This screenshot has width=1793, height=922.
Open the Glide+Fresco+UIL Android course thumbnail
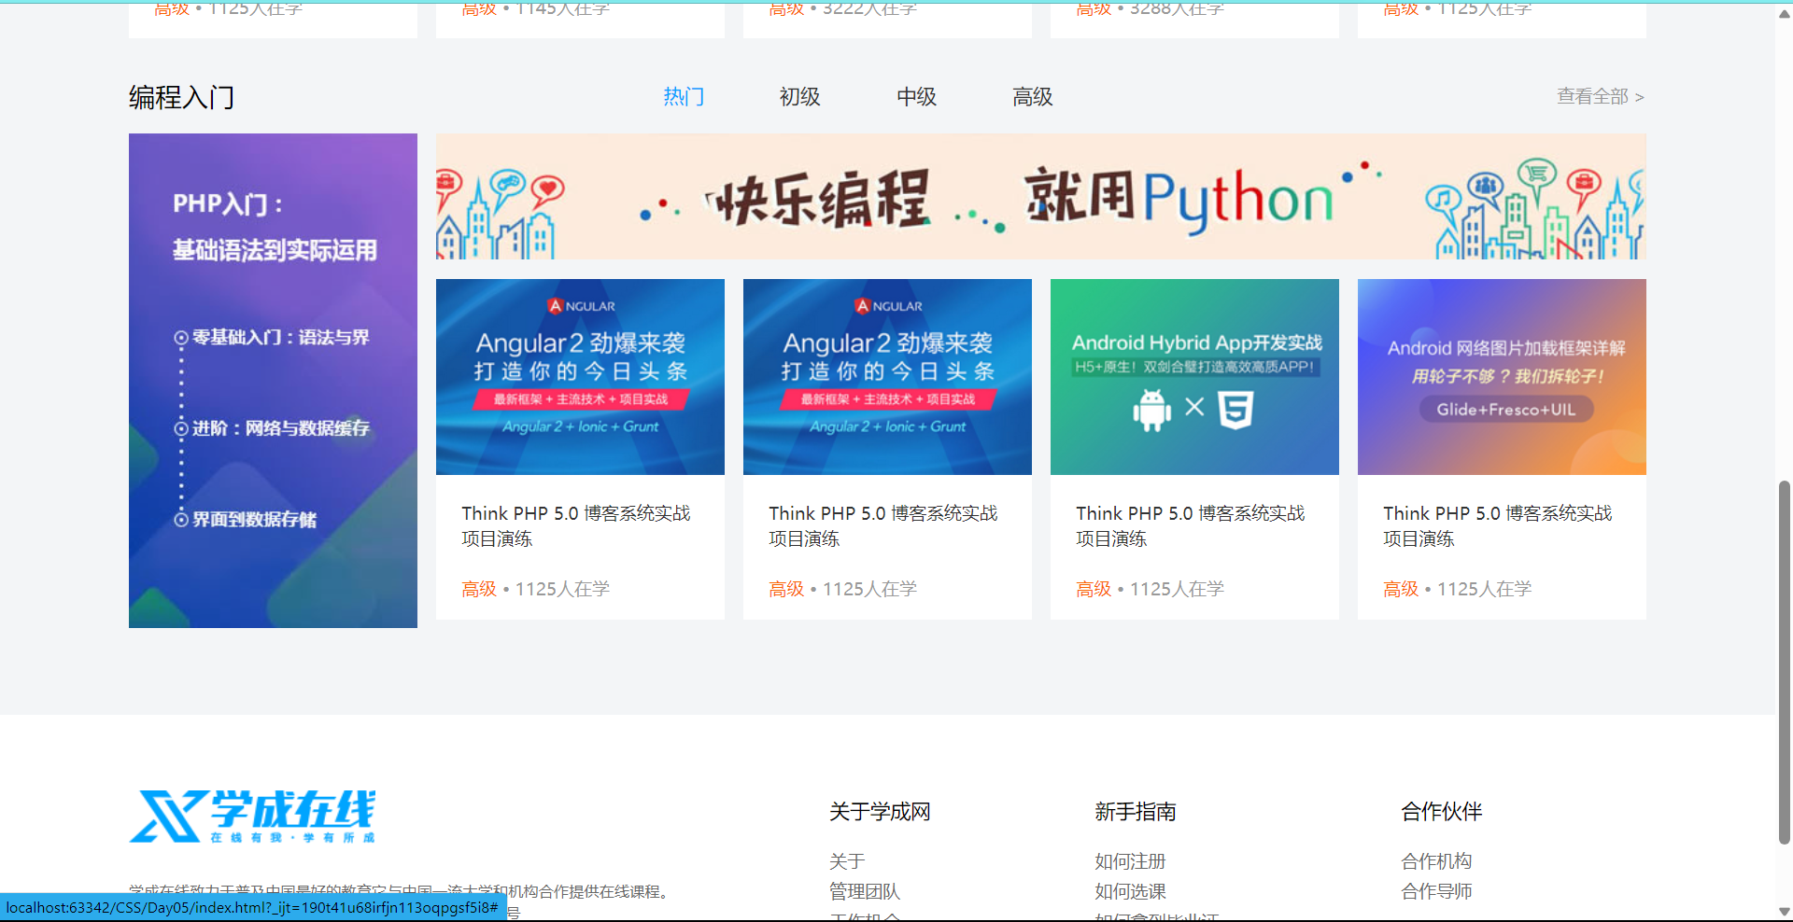click(x=1502, y=377)
